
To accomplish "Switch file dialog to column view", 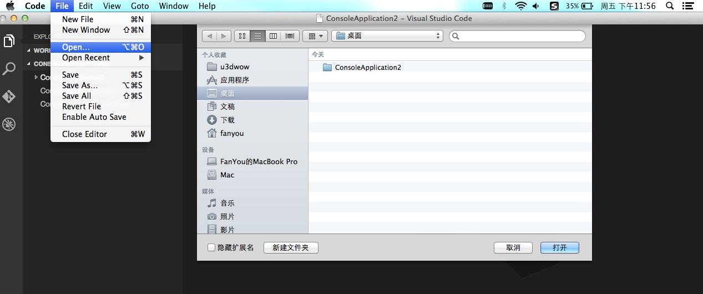I will tap(273, 36).
